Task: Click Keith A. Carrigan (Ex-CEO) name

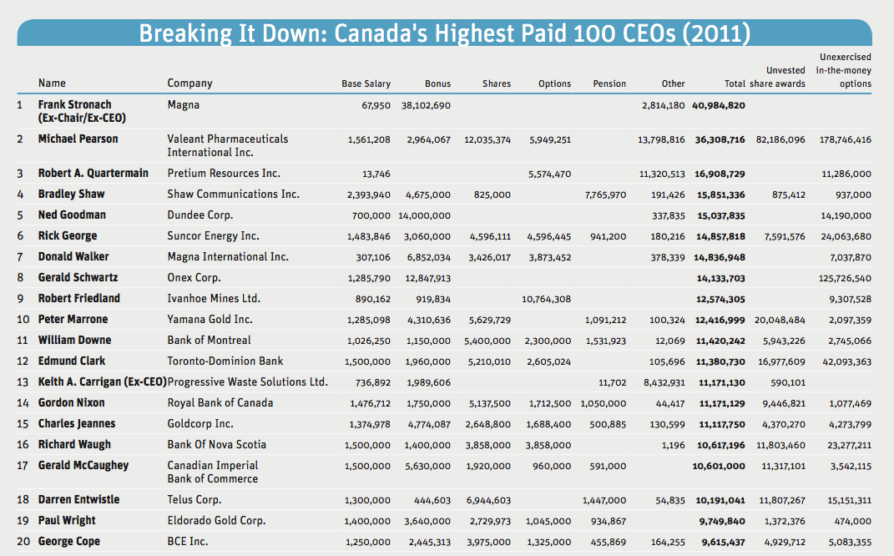Action: click(102, 382)
